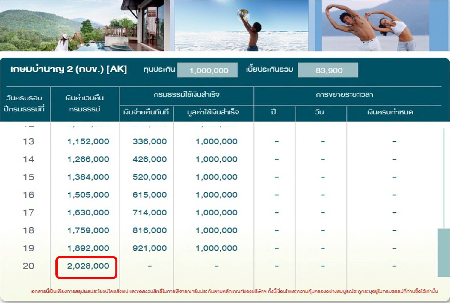Click the กรมธรรม์ใช้เงินสำเร็จ group header

click(x=187, y=95)
